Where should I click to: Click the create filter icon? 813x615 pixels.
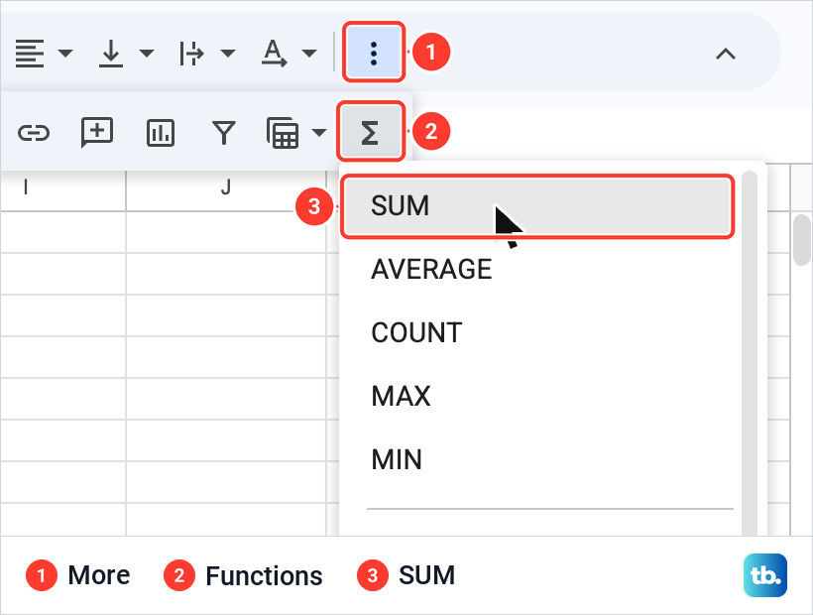(x=224, y=133)
